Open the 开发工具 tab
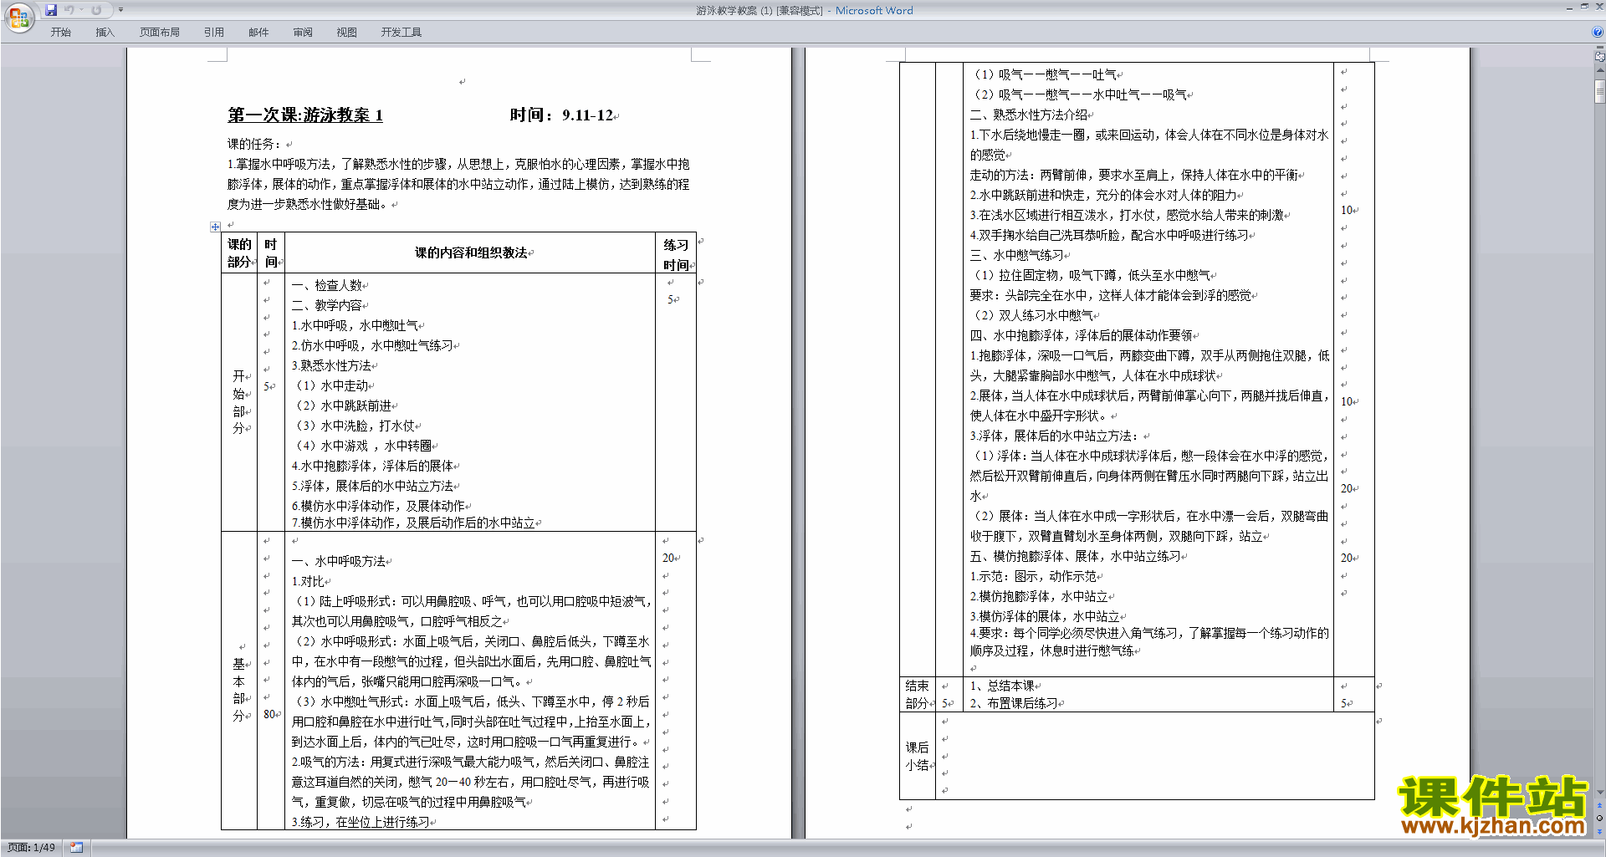The width and height of the screenshot is (1606, 857). point(401,33)
